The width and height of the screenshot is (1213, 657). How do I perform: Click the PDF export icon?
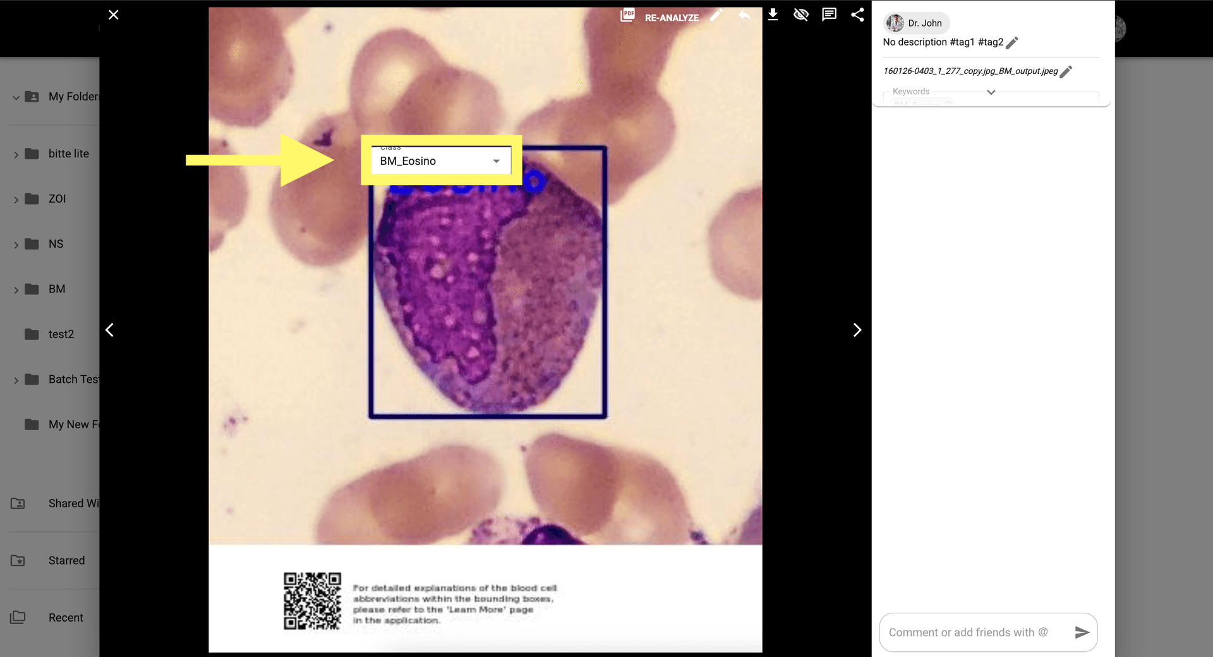627,15
